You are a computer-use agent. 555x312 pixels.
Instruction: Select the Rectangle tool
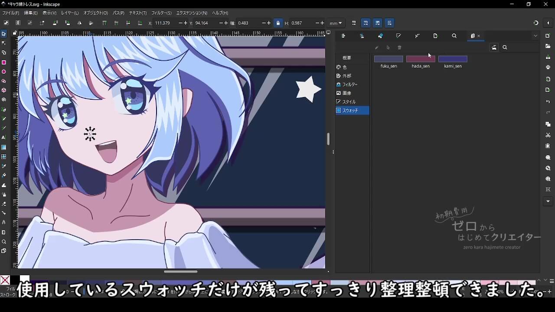click(4, 62)
